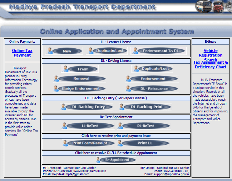Click person icon beside Print Form/Receipt
This screenshot has height=181, width=232.
click(x=65, y=143)
